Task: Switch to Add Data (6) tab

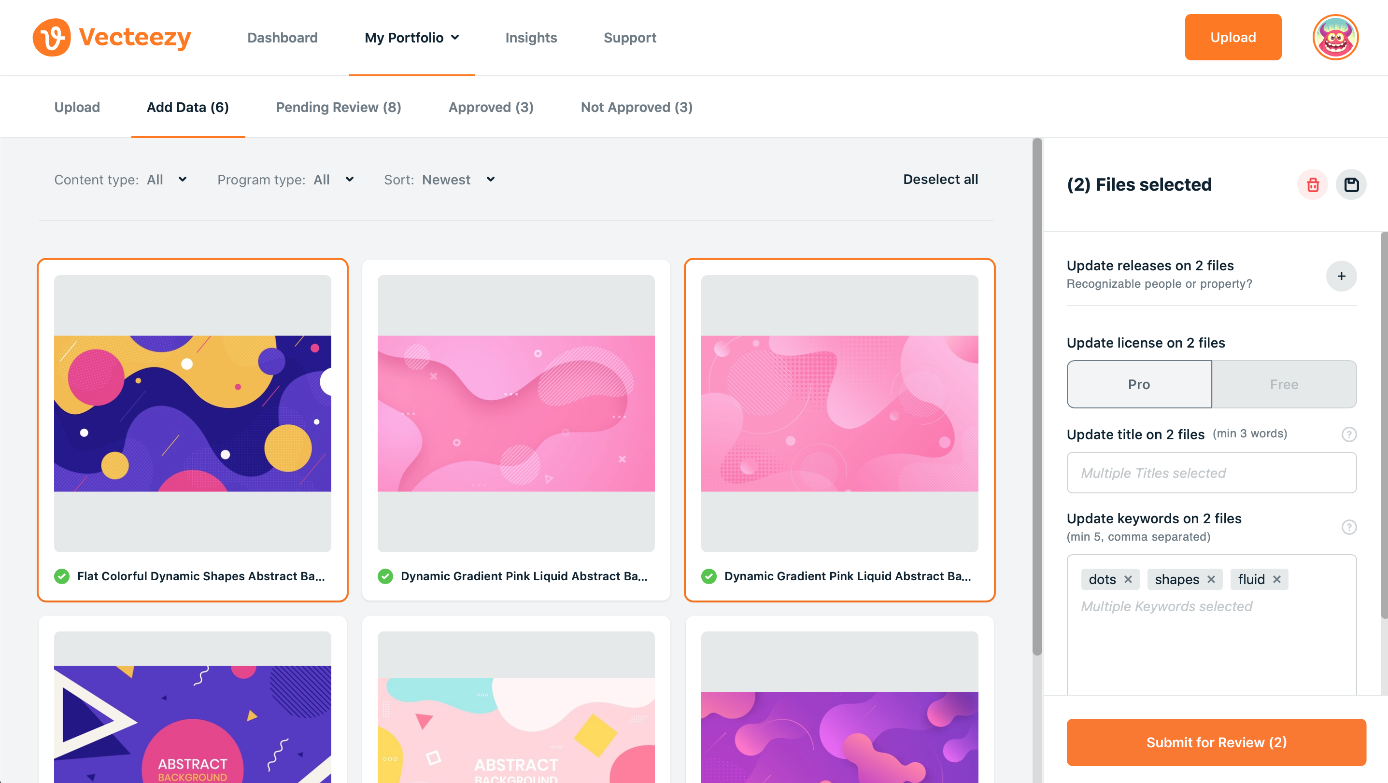Action: point(187,107)
